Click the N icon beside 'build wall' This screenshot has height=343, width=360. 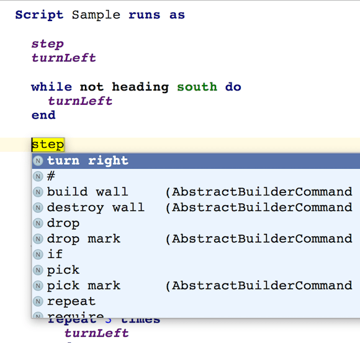[x=38, y=192]
